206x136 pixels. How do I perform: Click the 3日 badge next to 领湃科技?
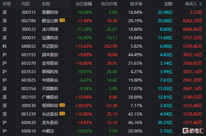point(62,105)
